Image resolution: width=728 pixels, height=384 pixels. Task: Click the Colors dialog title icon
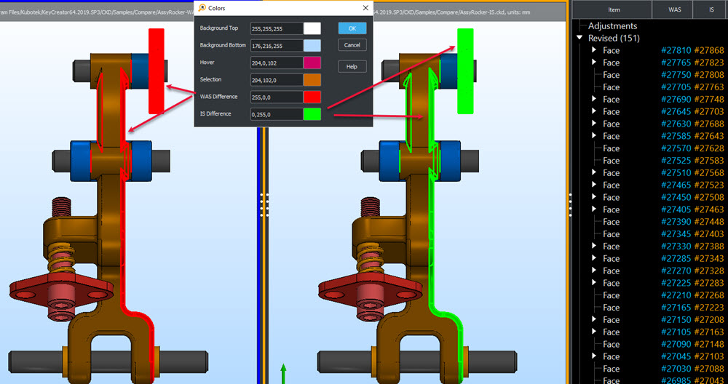click(x=202, y=8)
